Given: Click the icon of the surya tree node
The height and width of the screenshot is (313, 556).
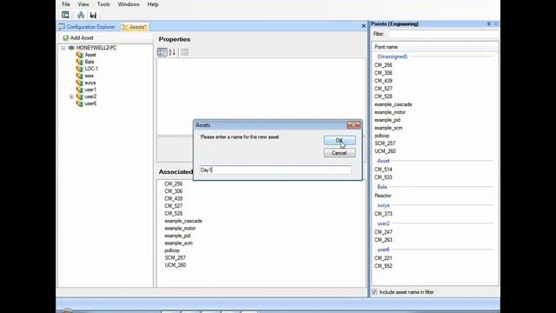Looking at the screenshot, I should (x=79, y=83).
